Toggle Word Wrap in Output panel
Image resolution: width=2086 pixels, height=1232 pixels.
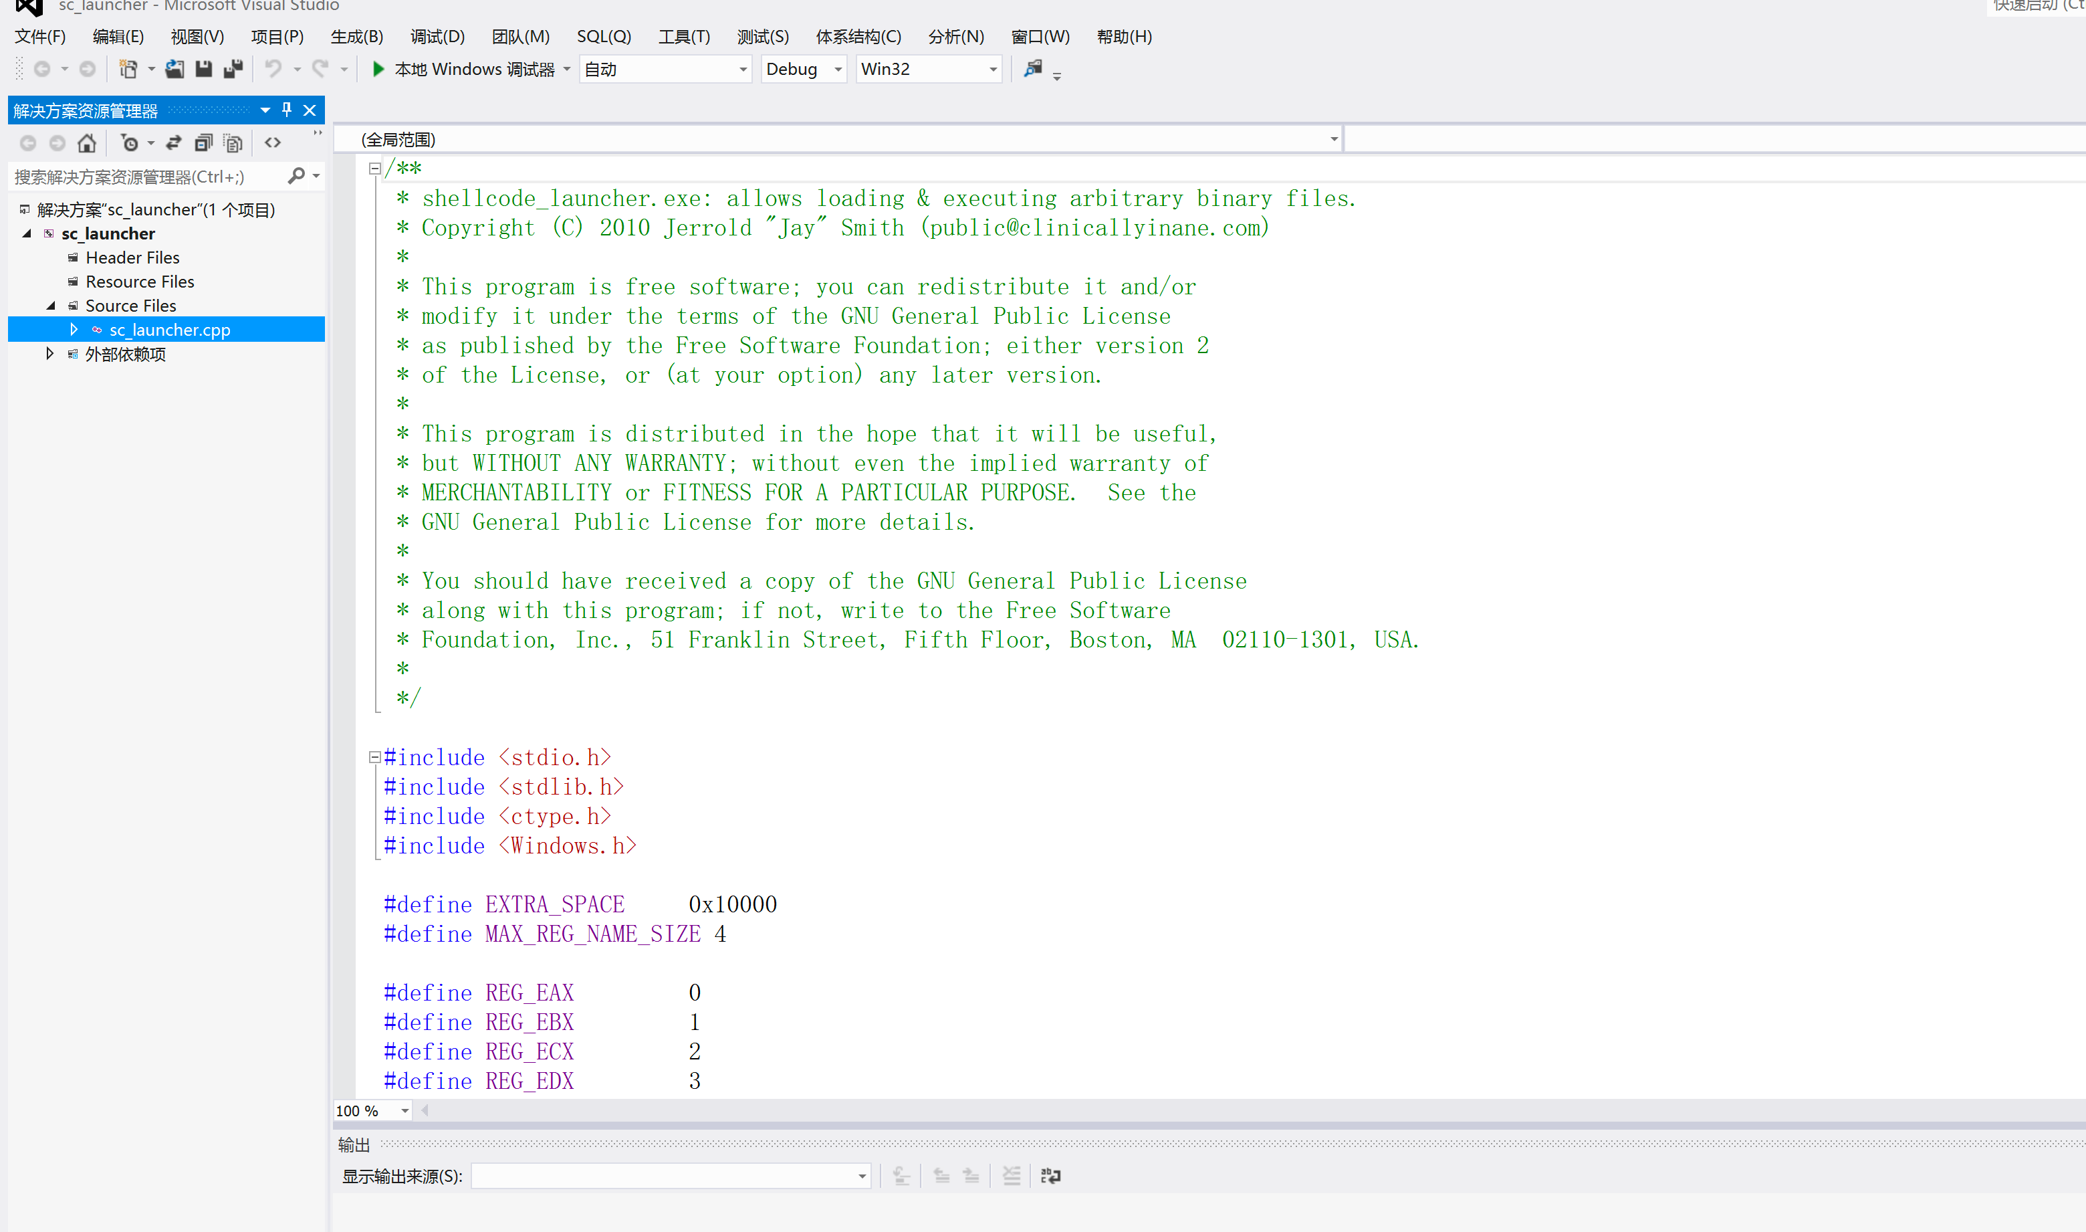pos(1050,1176)
